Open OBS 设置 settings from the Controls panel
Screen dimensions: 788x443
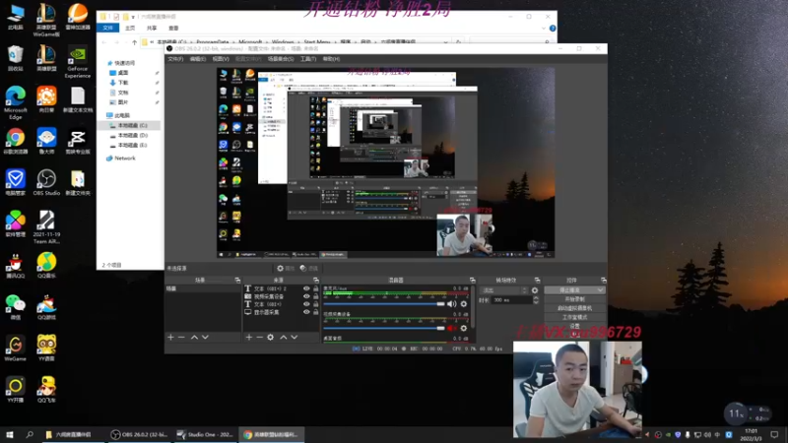coord(574,326)
